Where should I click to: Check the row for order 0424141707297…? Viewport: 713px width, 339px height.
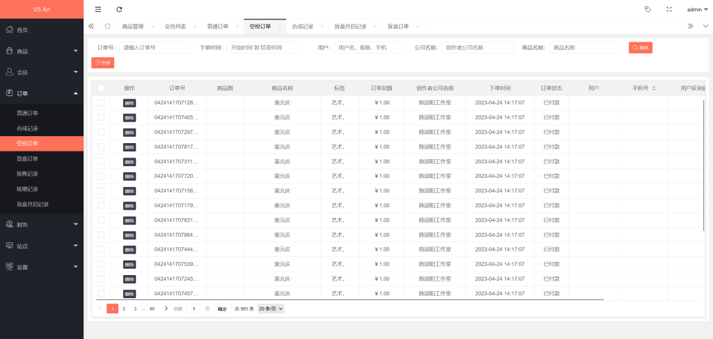click(101, 132)
